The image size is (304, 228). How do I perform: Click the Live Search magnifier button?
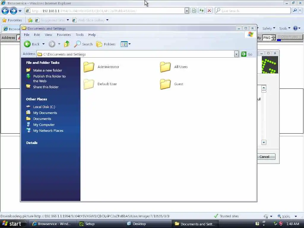pos(295,10)
